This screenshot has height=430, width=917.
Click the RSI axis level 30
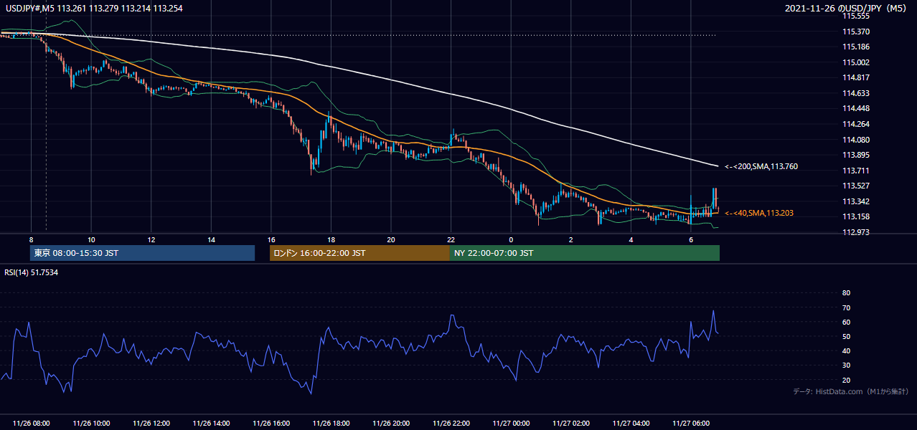846,365
